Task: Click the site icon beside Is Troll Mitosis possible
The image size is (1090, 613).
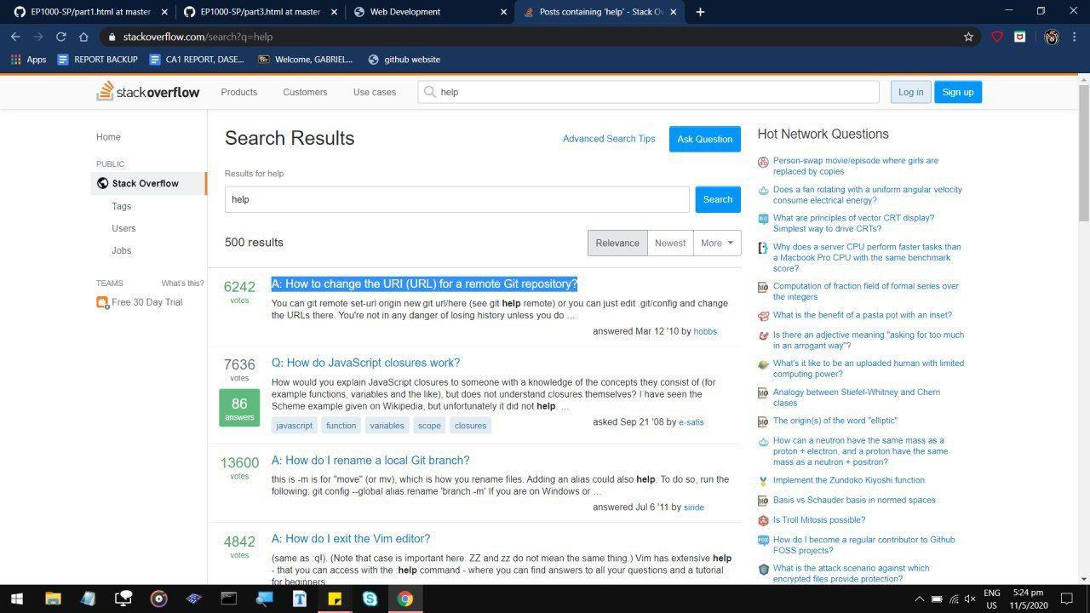Action: [763, 520]
